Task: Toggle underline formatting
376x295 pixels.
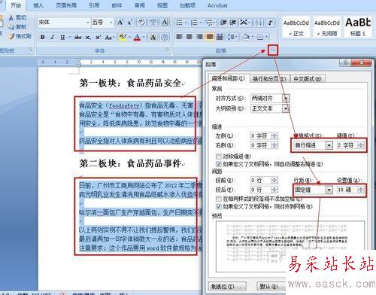Action: click(x=62, y=37)
